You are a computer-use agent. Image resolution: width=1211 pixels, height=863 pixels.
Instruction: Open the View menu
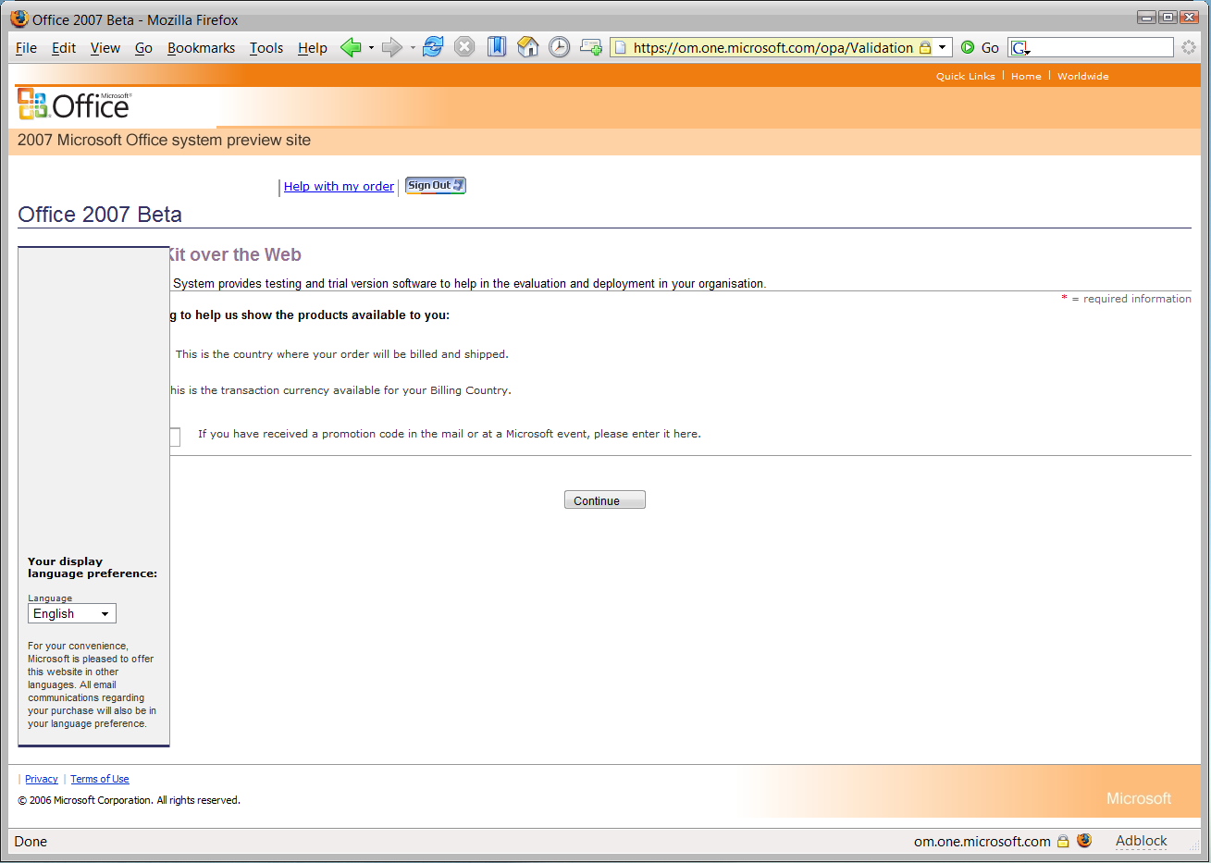pos(105,48)
